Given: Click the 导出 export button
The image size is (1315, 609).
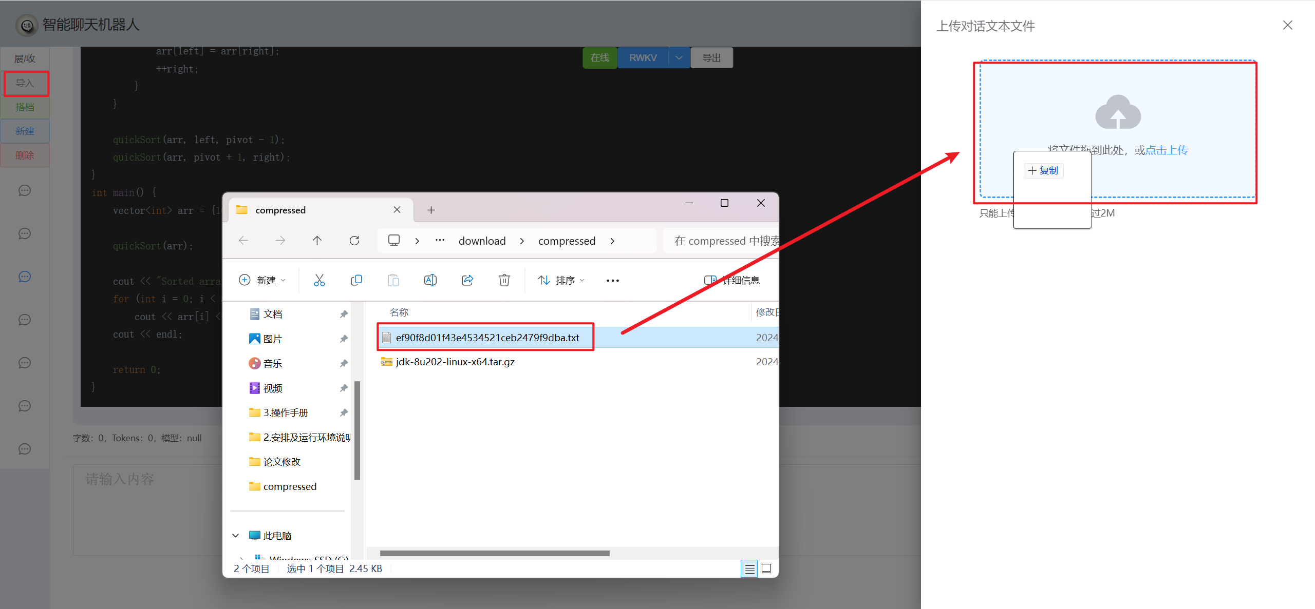Looking at the screenshot, I should [x=711, y=58].
